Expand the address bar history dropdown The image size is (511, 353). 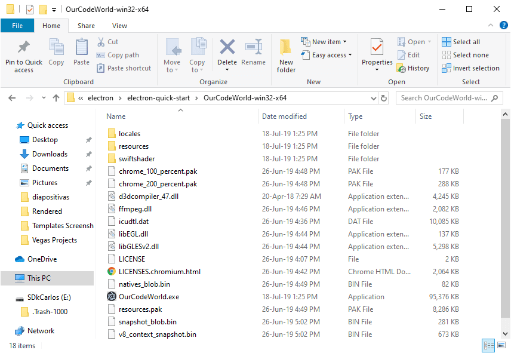coord(374,98)
